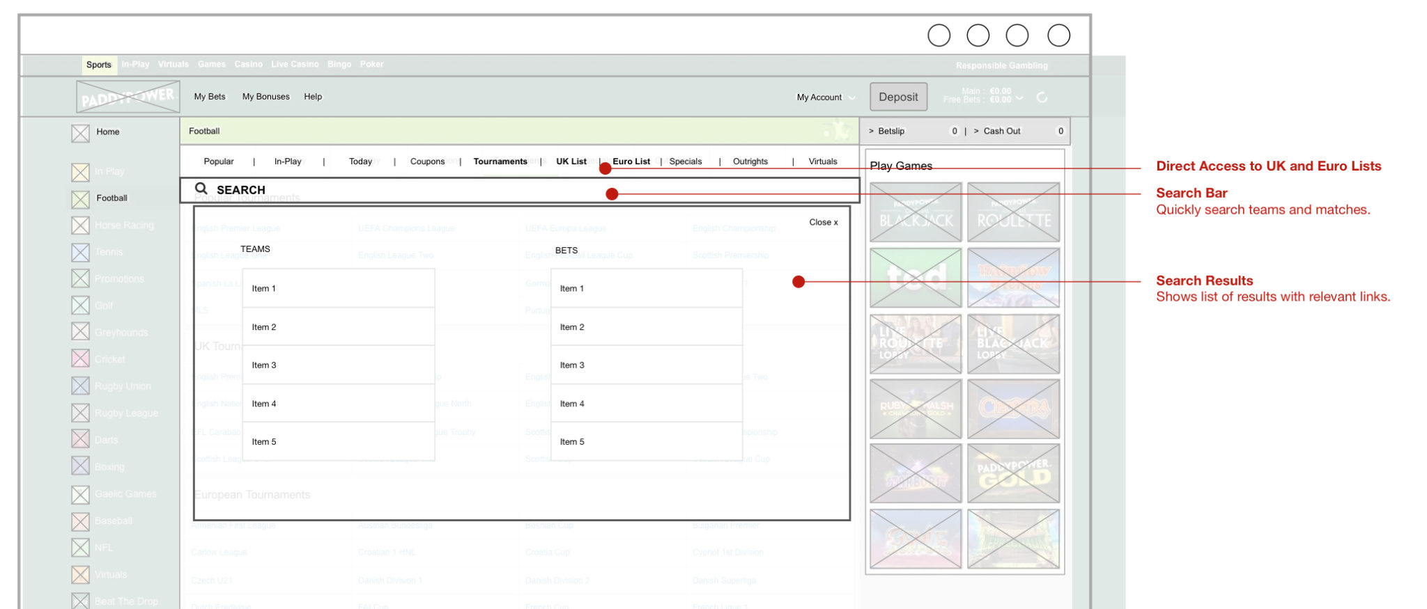Image resolution: width=1427 pixels, height=609 pixels.
Task: Click the NFL sidebar icon
Action: pyautogui.click(x=80, y=548)
